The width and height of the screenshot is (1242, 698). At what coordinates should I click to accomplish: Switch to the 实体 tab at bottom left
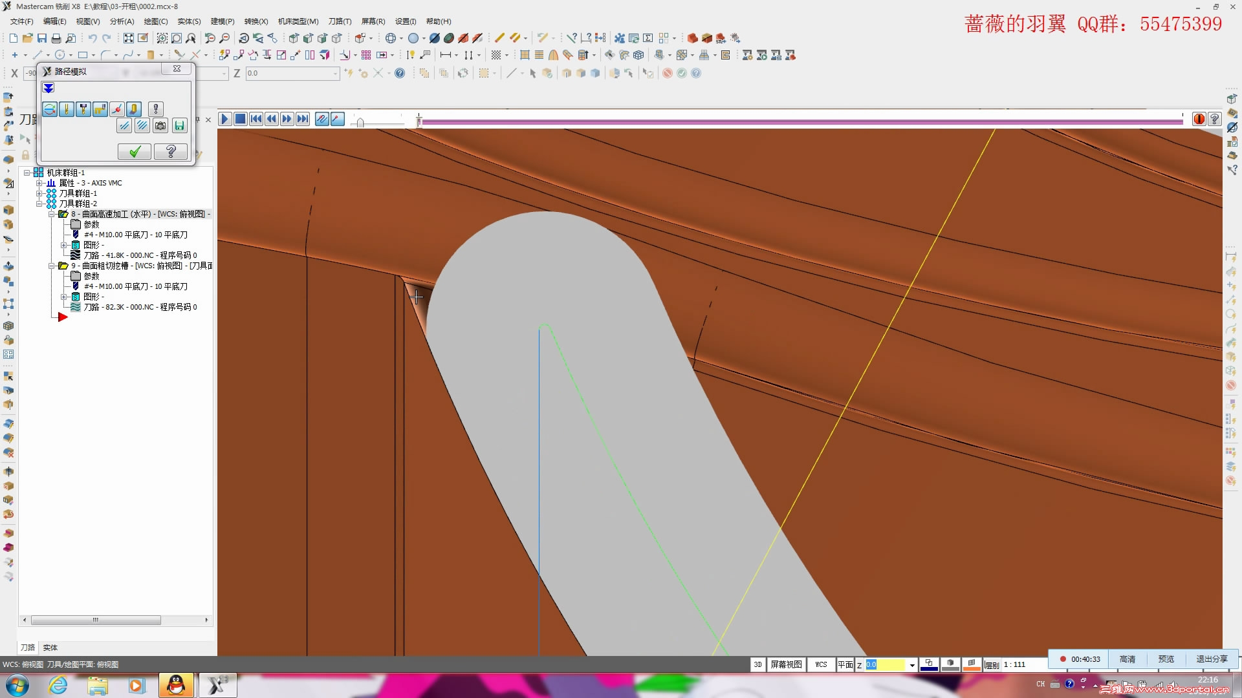click(x=50, y=648)
